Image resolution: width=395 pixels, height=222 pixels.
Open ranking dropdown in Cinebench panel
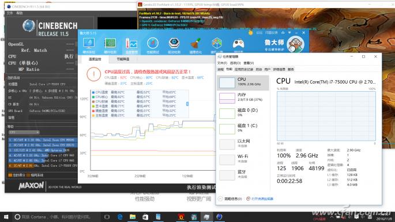click(24, 132)
